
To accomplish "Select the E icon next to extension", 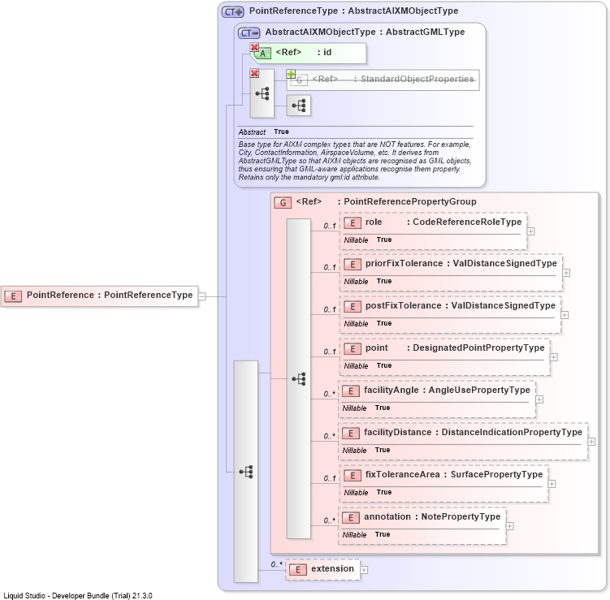I will click(x=298, y=570).
